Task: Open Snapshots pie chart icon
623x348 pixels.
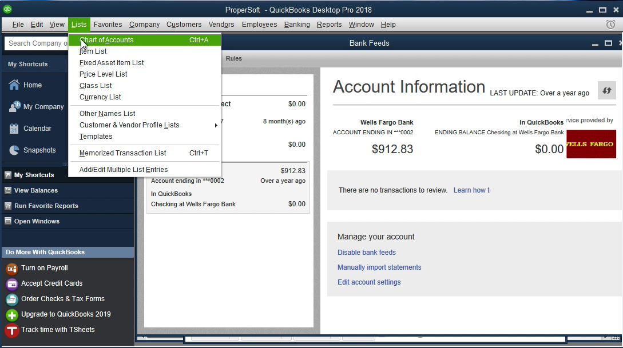Action: pyautogui.click(x=14, y=150)
